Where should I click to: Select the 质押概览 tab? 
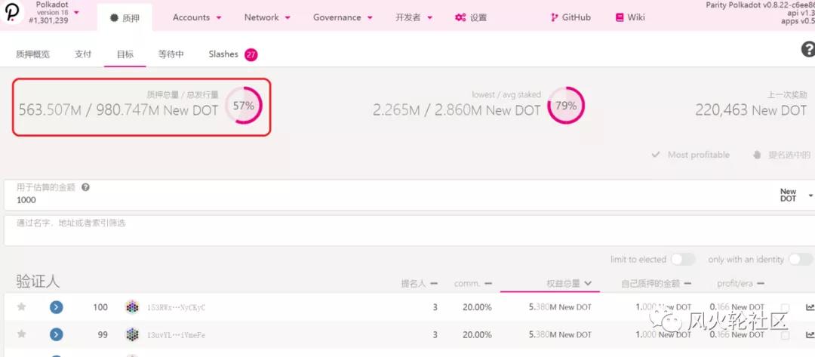[32, 54]
